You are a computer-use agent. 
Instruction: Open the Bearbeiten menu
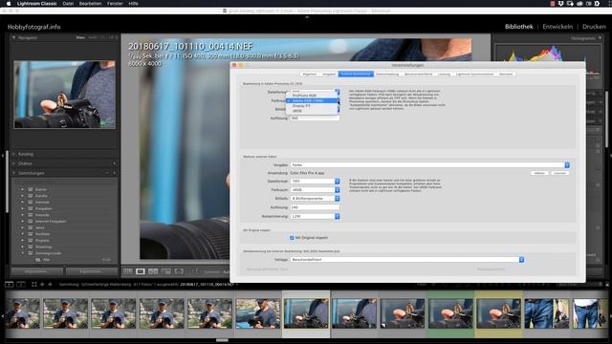[90, 4]
